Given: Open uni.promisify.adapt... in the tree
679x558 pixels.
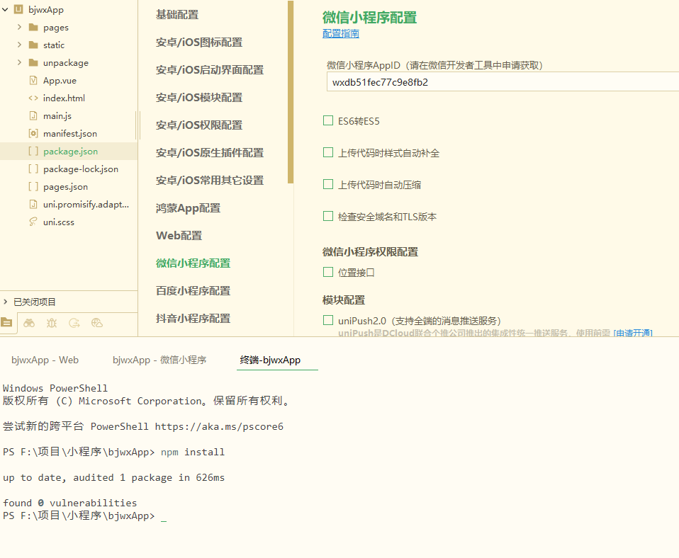Looking at the screenshot, I should pos(86,205).
